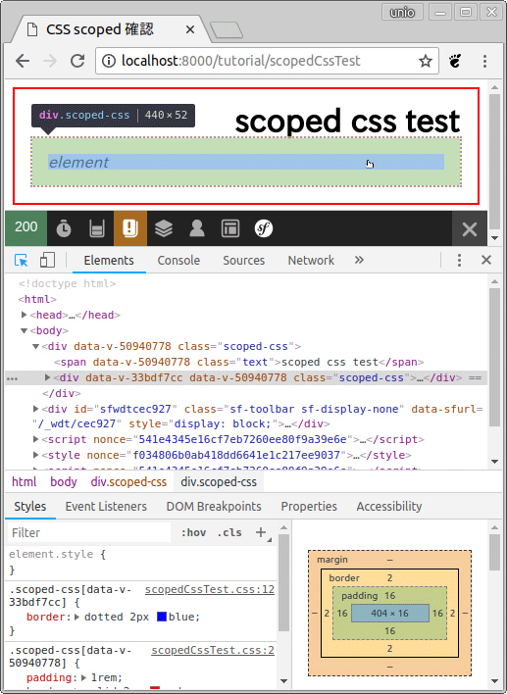The height and width of the screenshot is (694, 507).
Task: Expand the style nonce node
Action: coord(36,455)
